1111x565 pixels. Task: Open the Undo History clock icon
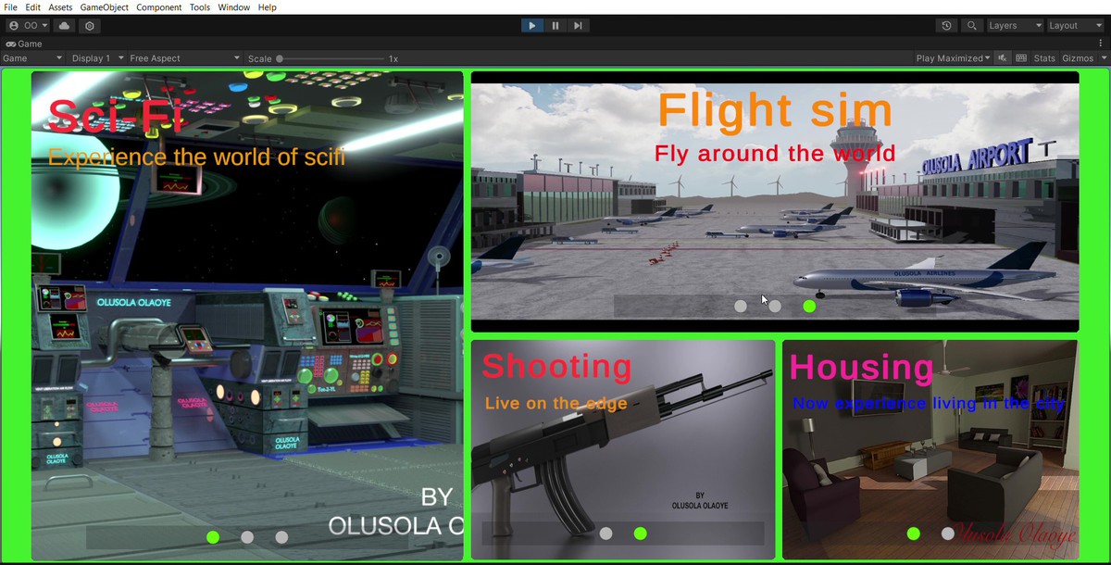click(x=946, y=26)
